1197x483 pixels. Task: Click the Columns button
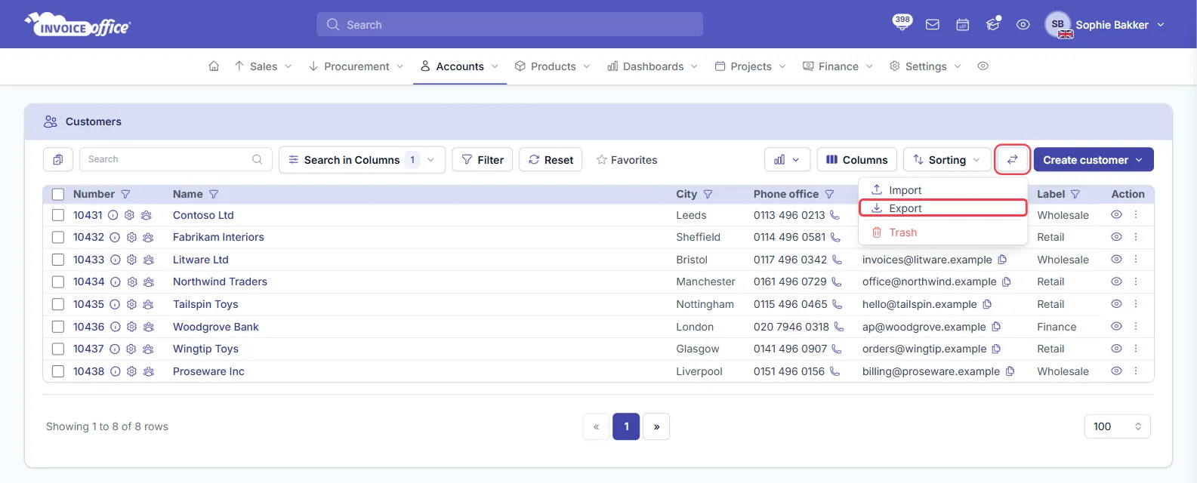tap(857, 159)
